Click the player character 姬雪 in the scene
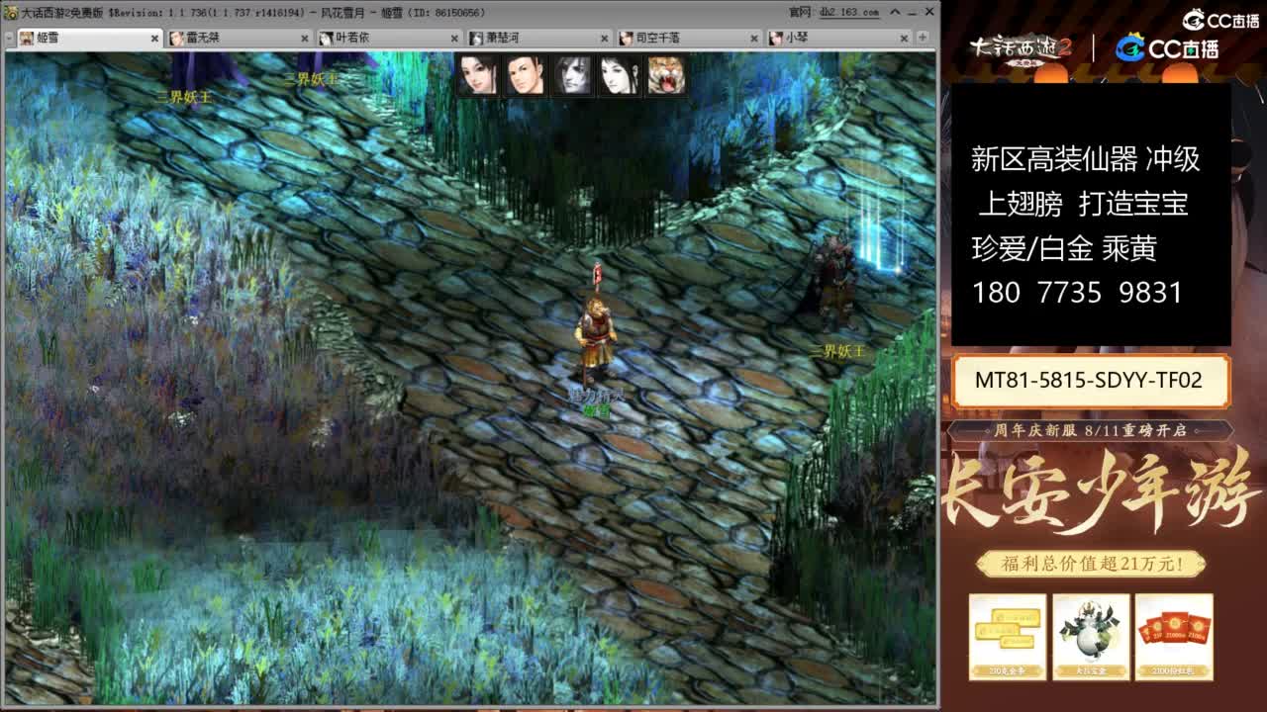Viewport: 1267px width, 712px height. click(596, 341)
